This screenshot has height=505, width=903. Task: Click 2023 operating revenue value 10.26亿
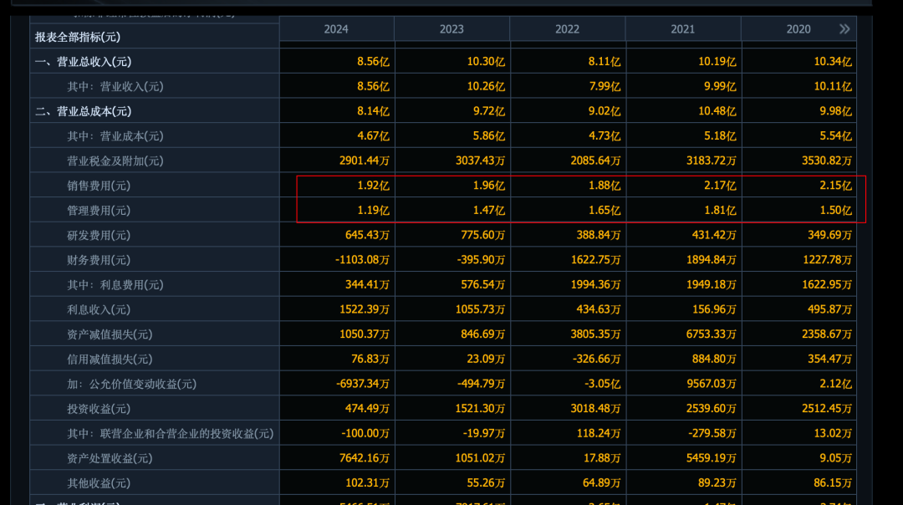pyautogui.click(x=486, y=86)
